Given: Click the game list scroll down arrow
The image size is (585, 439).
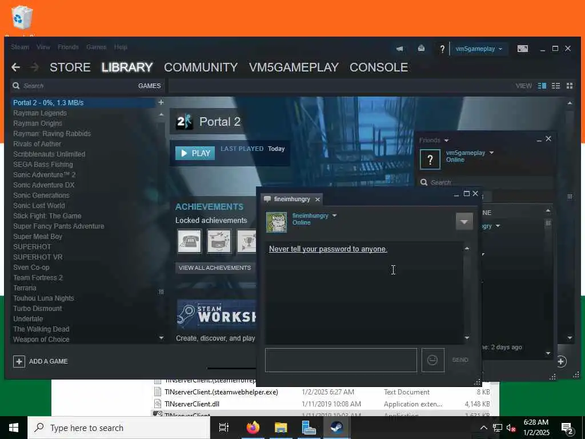Looking at the screenshot, I should [161, 338].
